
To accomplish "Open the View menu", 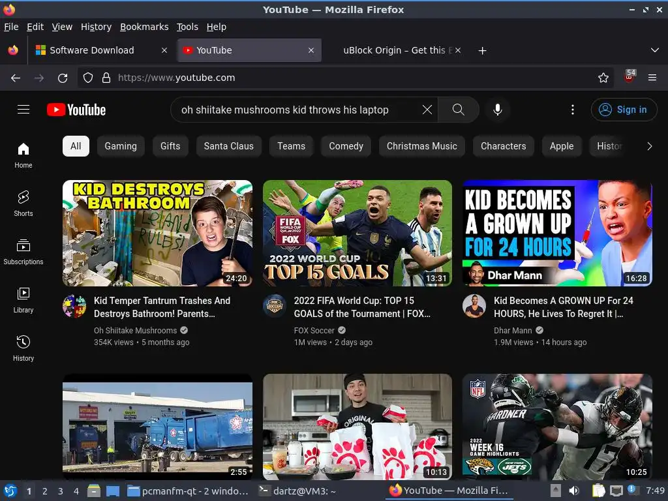I will pos(62,27).
